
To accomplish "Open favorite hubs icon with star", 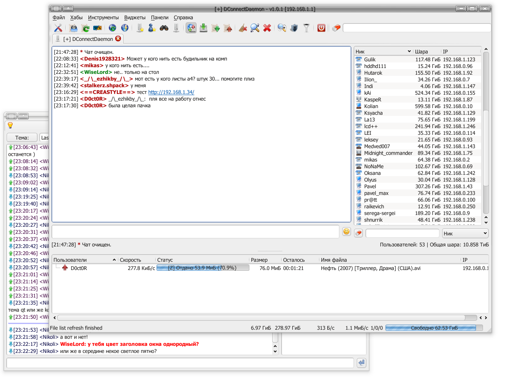I will coord(140,28).
